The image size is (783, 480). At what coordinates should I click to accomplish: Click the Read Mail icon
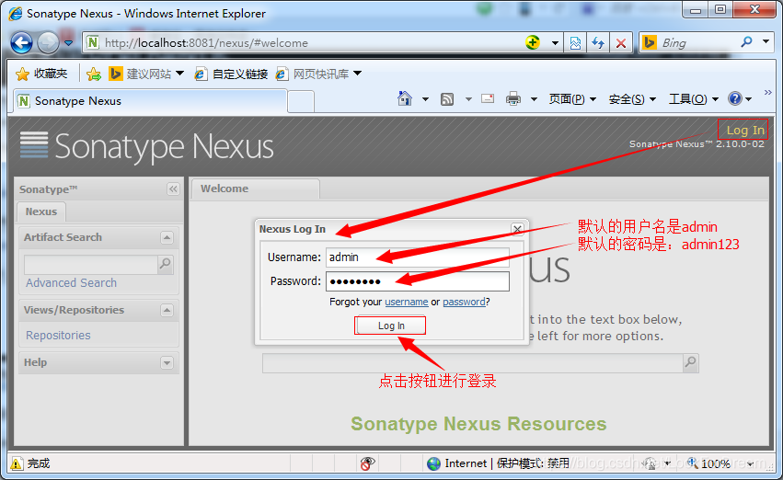click(x=488, y=98)
